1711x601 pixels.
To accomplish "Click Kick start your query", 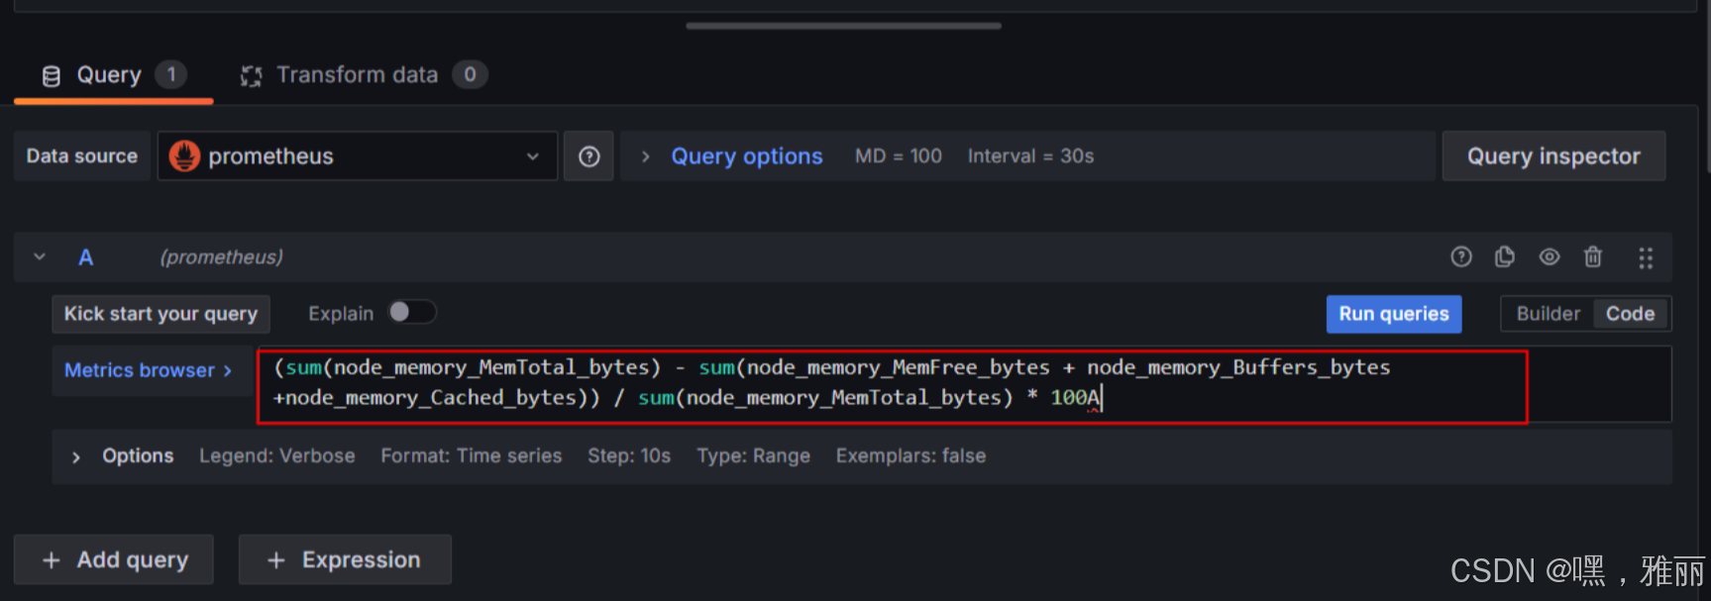I will 160,314.
